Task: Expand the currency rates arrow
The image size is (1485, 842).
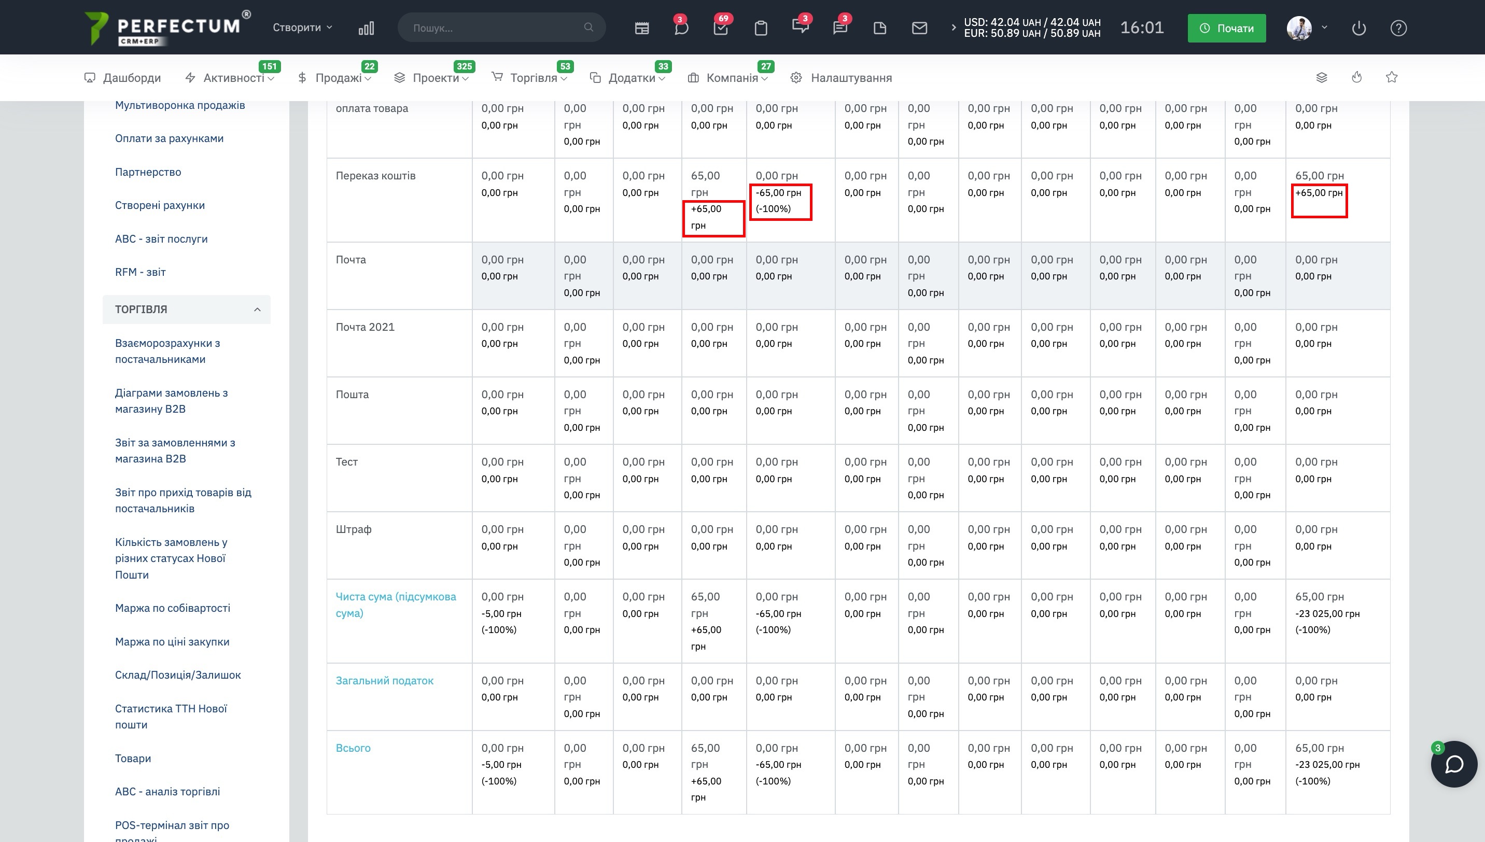Action: point(953,28)
